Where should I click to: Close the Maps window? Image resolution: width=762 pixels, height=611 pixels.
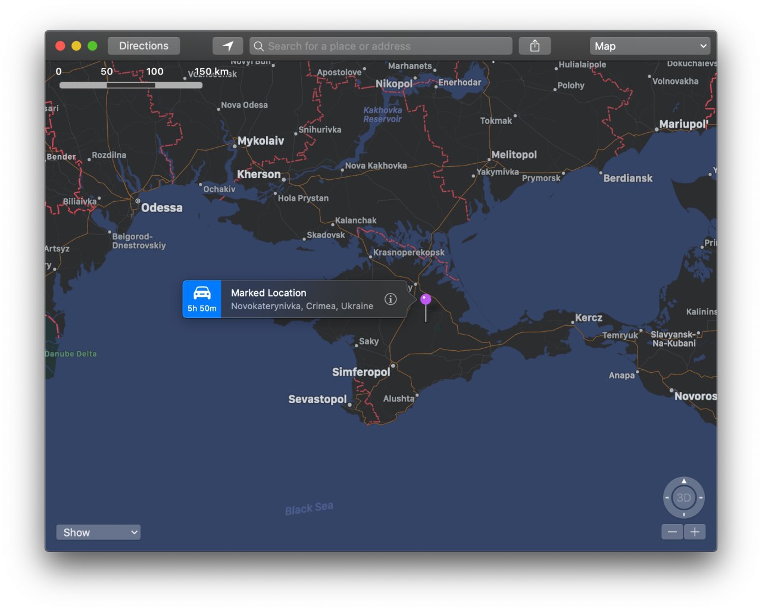[60, 46]
